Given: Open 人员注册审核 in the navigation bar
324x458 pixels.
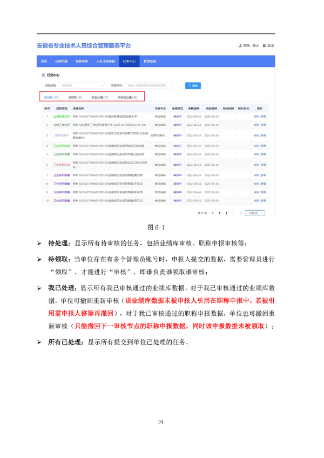Looking at the screenshot, I should (105, 62).
